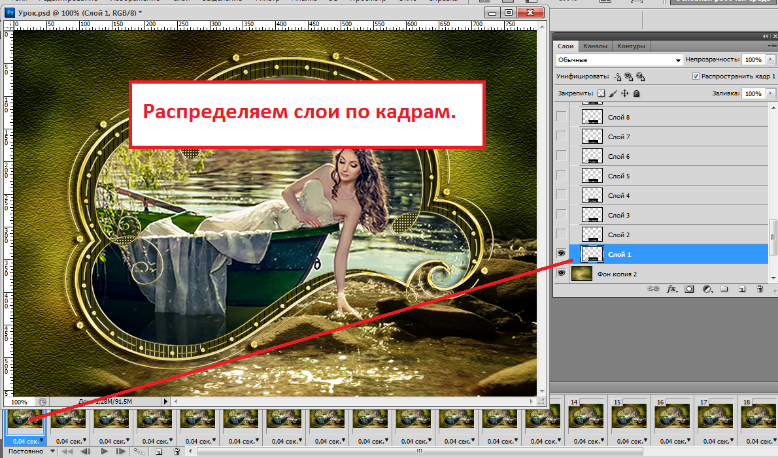The image size is (778, 458).
Task: Click the Заливка 100% value field
Action: (754, 93)
